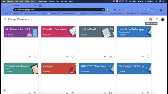Open more options on example class card
Screen dimensions: 168x94
pos(73,66)
